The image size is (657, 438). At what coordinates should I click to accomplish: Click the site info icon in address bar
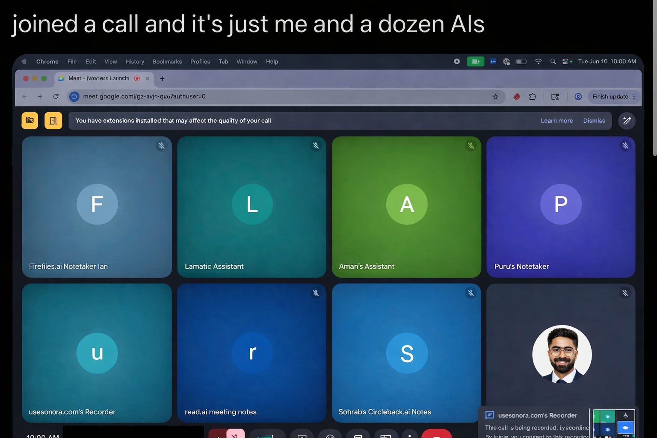74,97
